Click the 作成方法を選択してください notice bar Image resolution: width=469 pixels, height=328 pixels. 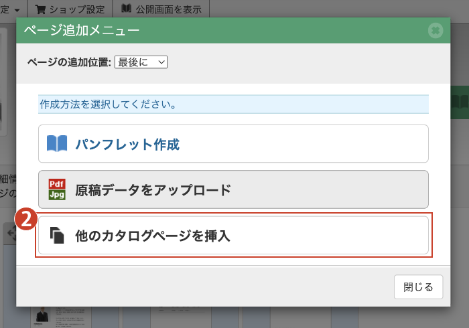click(233, 104)
